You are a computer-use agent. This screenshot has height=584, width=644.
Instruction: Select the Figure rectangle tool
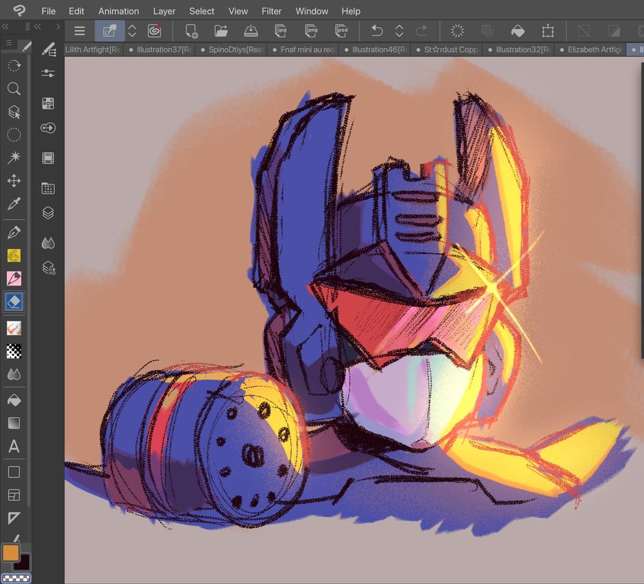point(14,472)
